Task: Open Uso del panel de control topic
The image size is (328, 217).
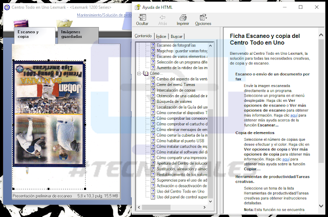Action: [x=182, y=197]
